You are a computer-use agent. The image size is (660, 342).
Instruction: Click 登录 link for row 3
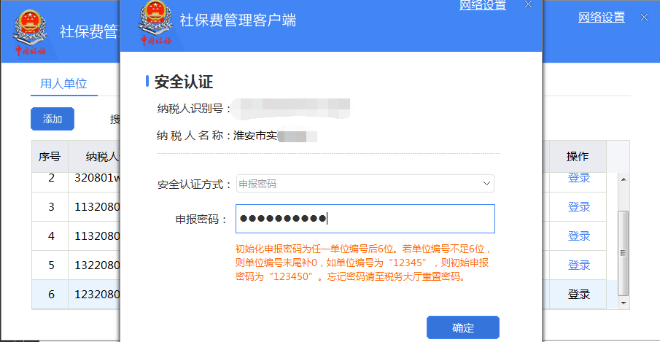tap(579, 206)
